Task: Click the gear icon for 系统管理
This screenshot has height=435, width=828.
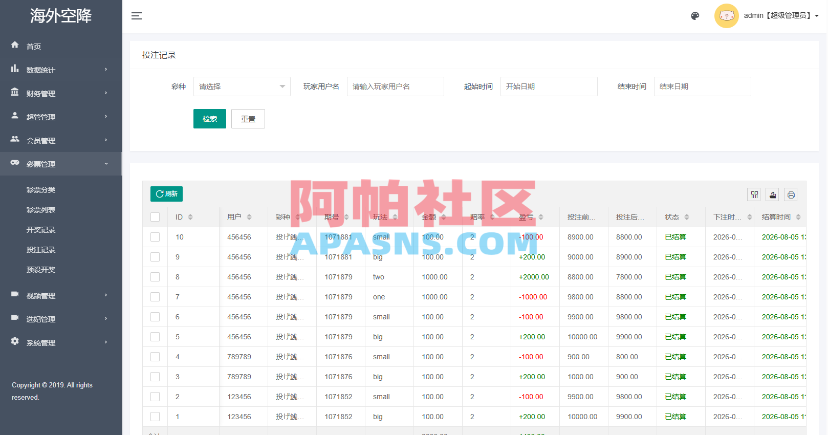Action: click(15, 341)
